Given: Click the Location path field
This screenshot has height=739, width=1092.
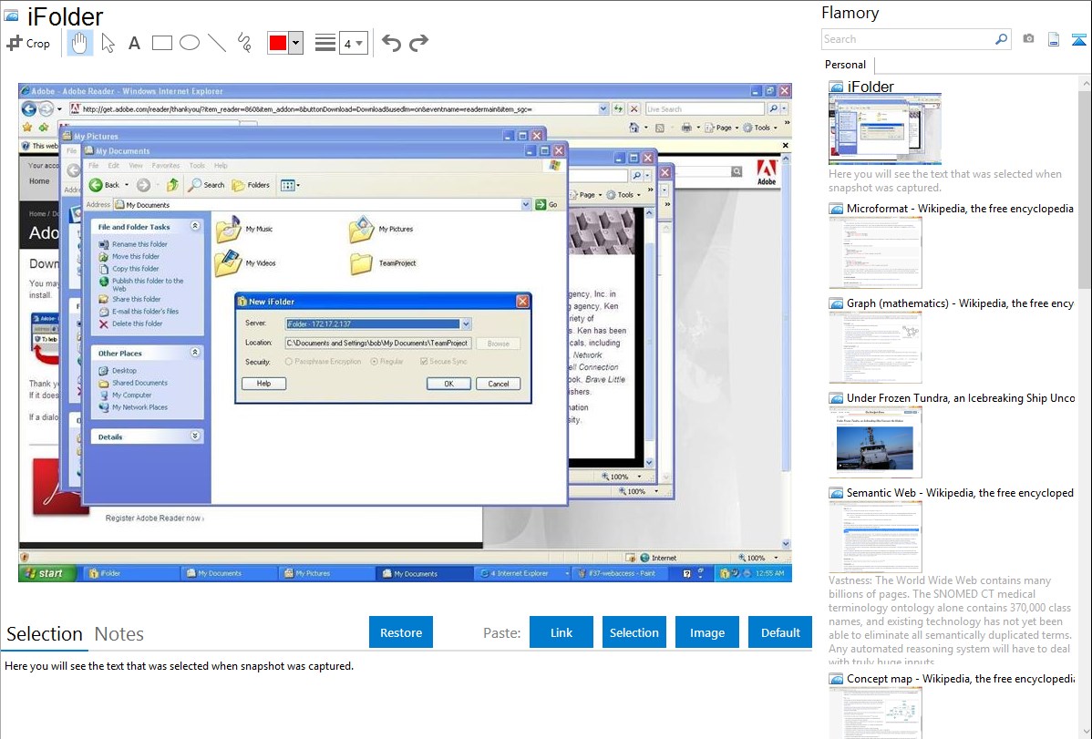Looking at the screenshot, I should point(378,344).
